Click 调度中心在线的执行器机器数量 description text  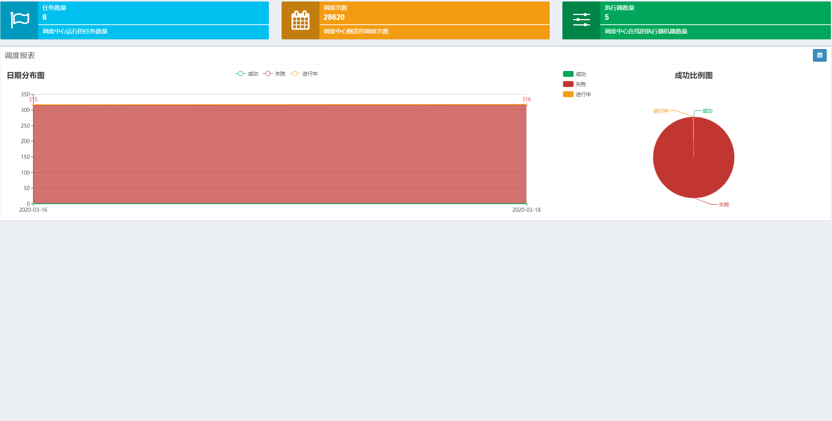(646, 31)
